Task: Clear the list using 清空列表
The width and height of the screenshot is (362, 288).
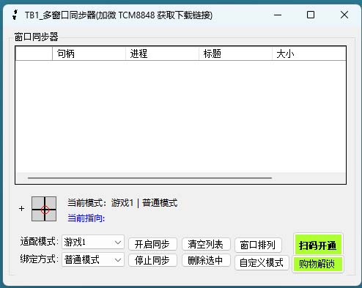Action: 206,244
